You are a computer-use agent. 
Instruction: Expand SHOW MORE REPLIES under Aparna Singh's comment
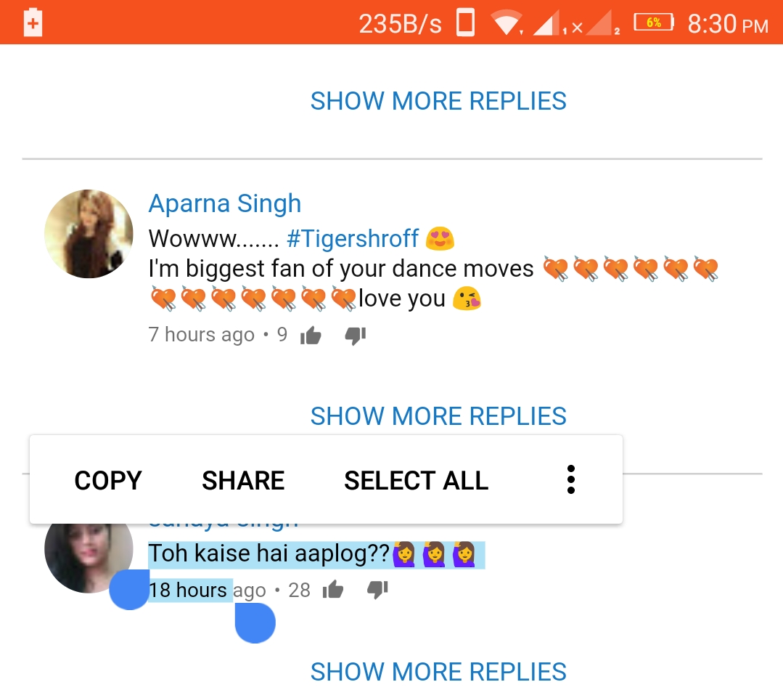click(x=438, y=416)
